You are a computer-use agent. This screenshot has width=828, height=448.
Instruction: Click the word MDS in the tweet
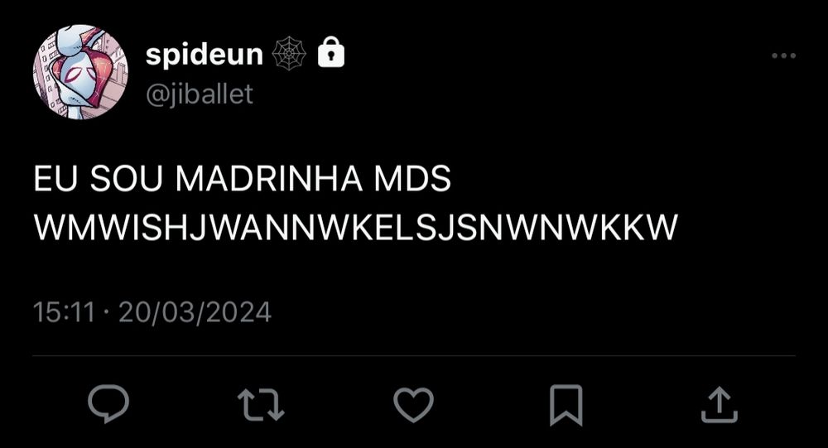pyautogui.click(x=412, y=179)
